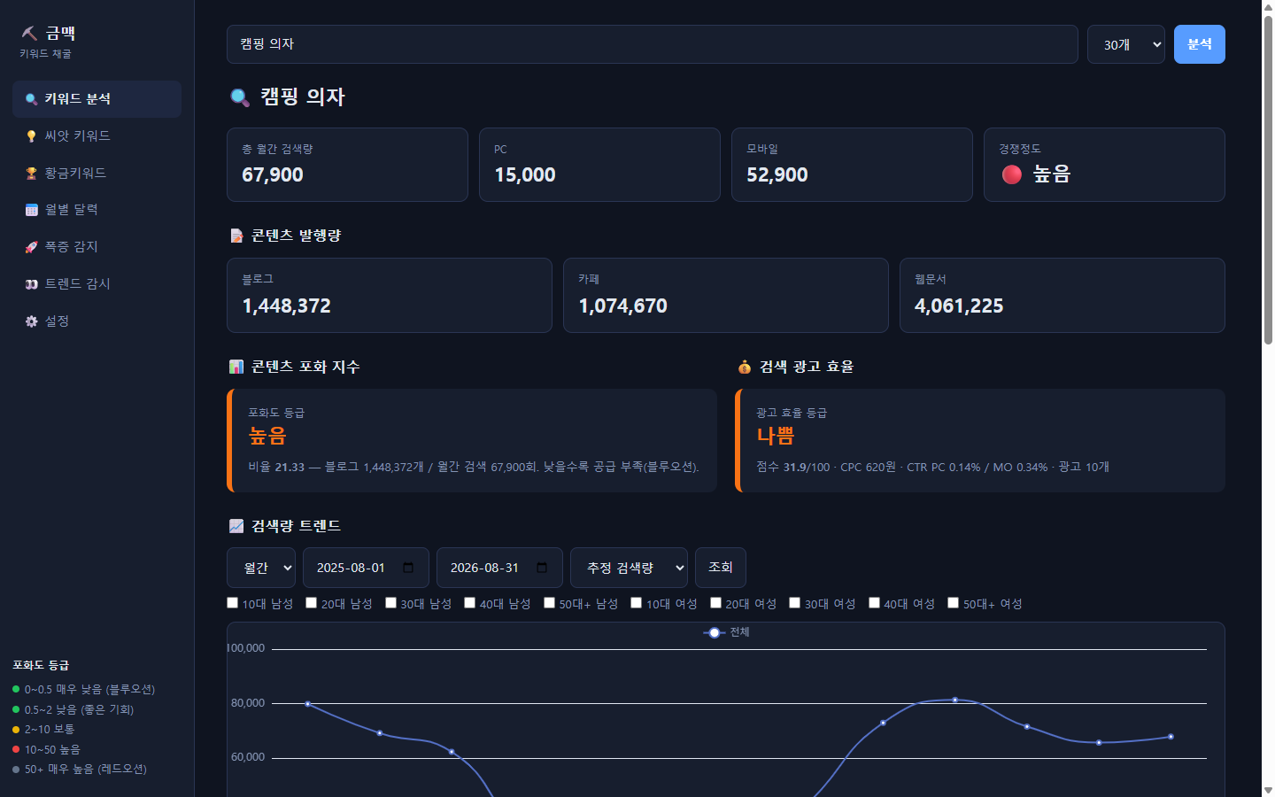Click the trophy icon beside 황금키워드

[x=31, y=174]
